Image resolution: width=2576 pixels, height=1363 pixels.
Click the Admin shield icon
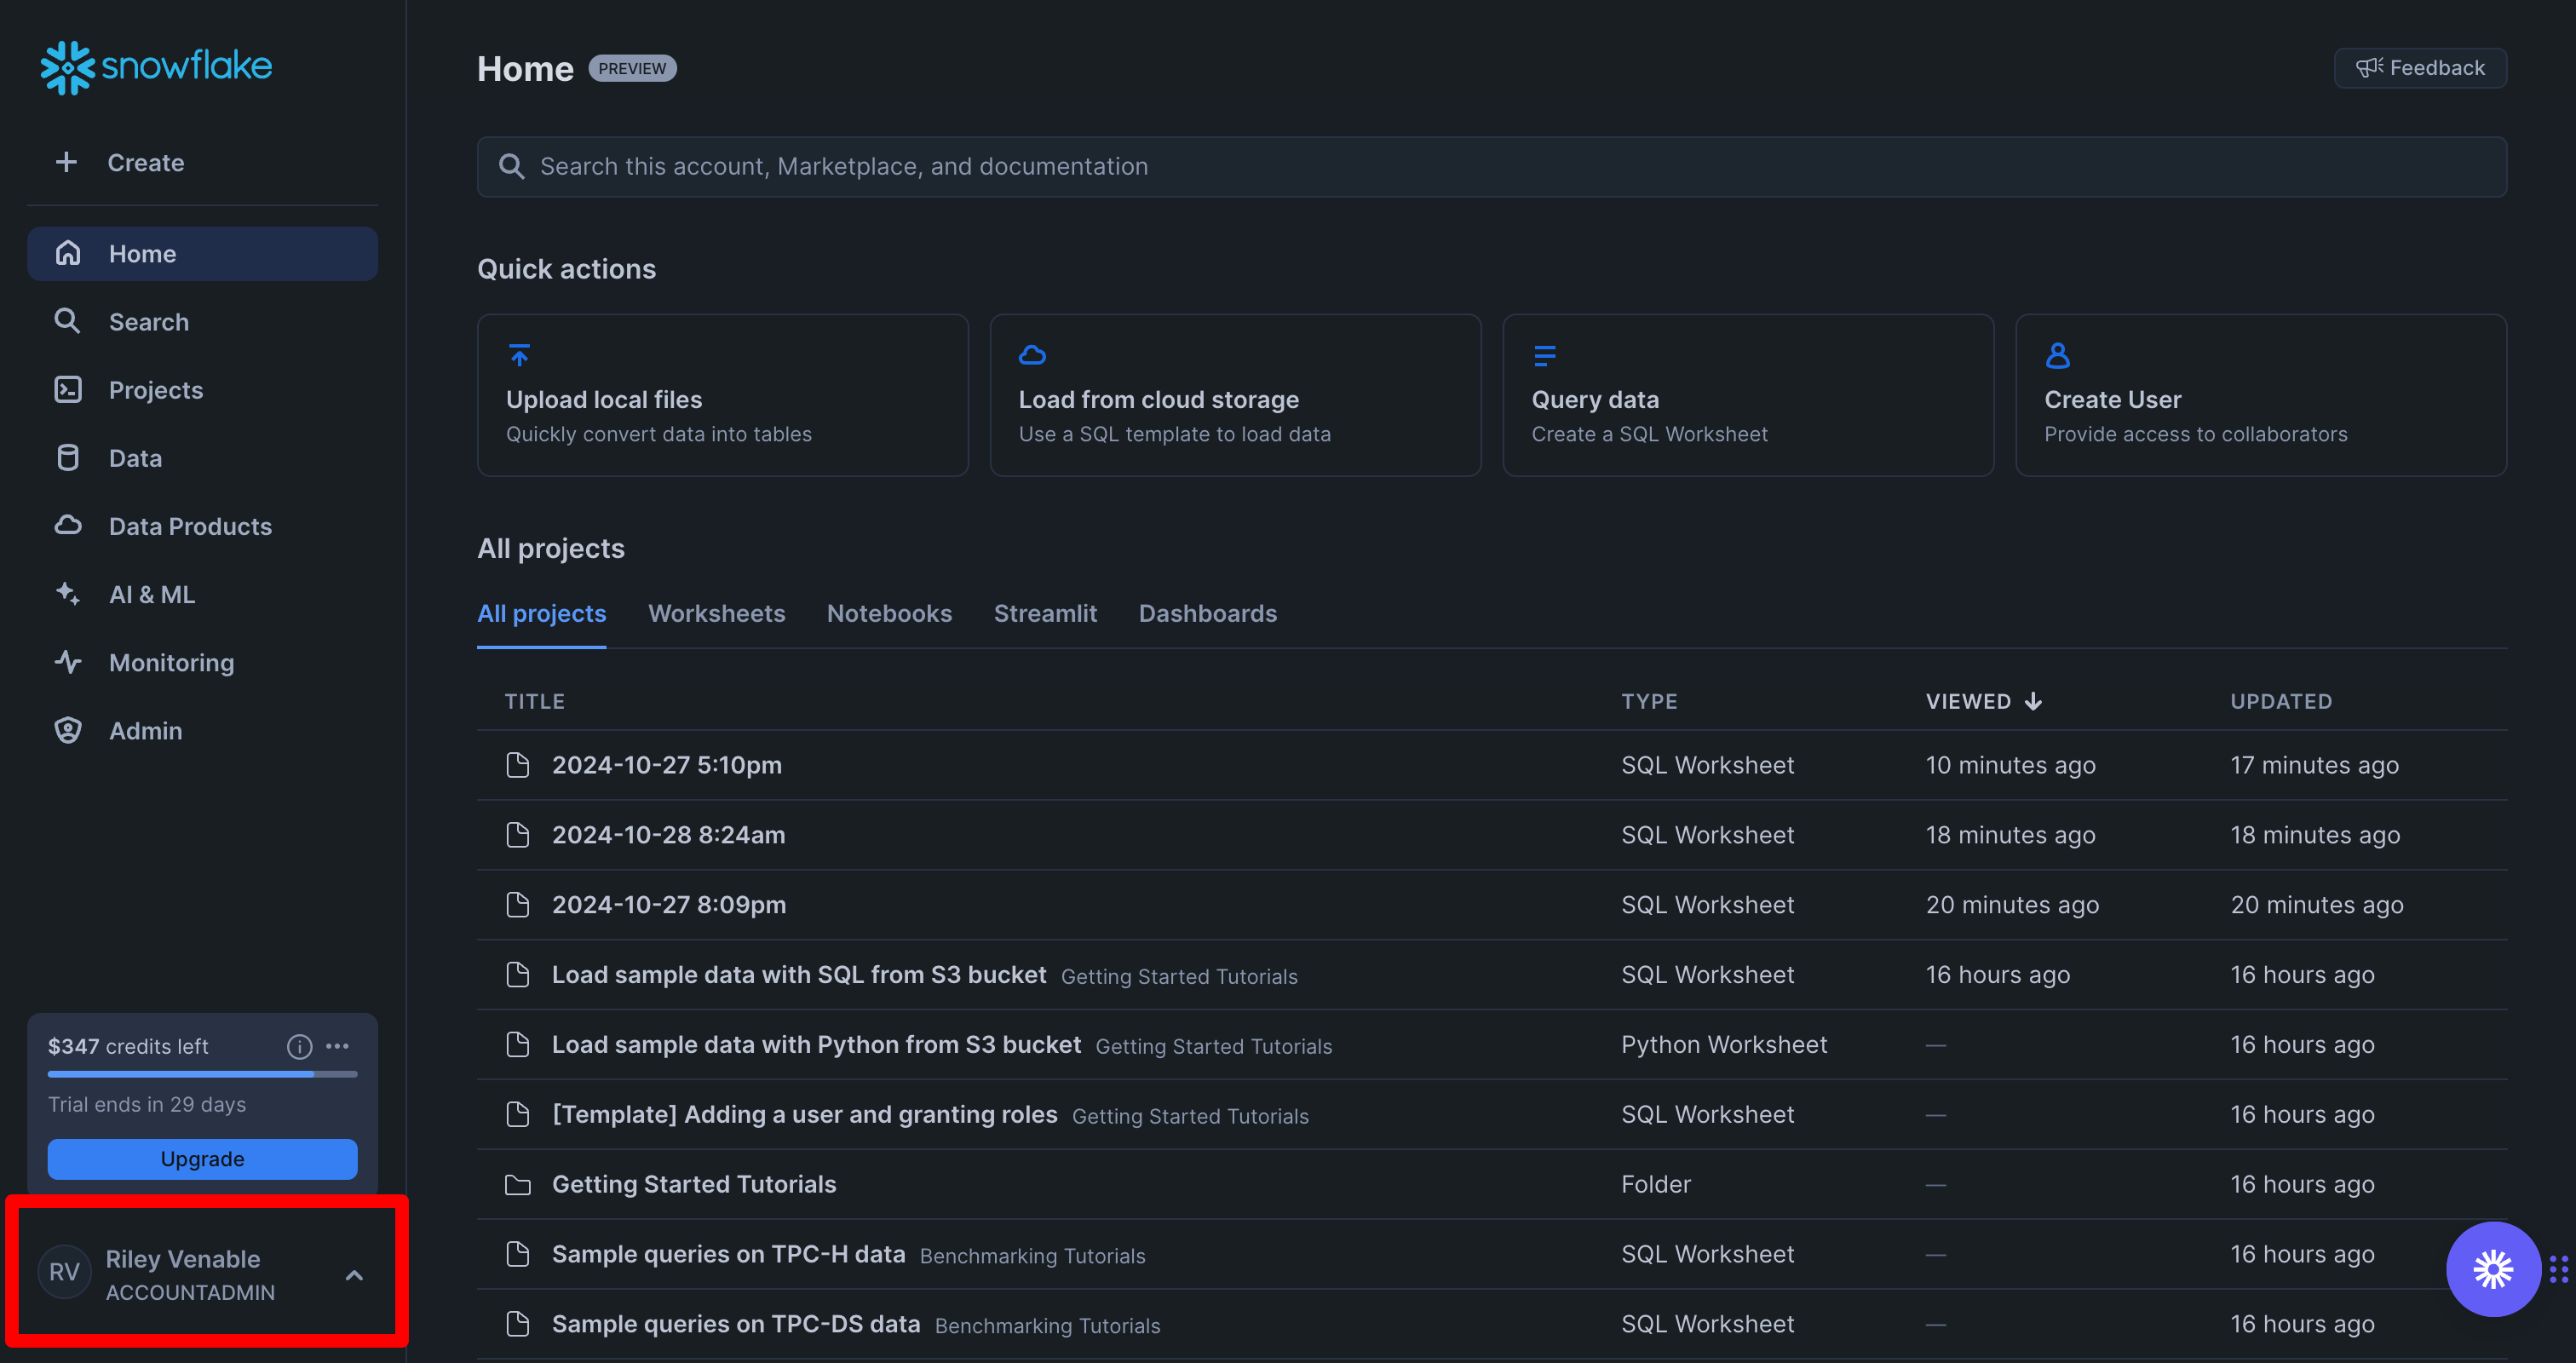pyautogui.click(x=68, y=730)
